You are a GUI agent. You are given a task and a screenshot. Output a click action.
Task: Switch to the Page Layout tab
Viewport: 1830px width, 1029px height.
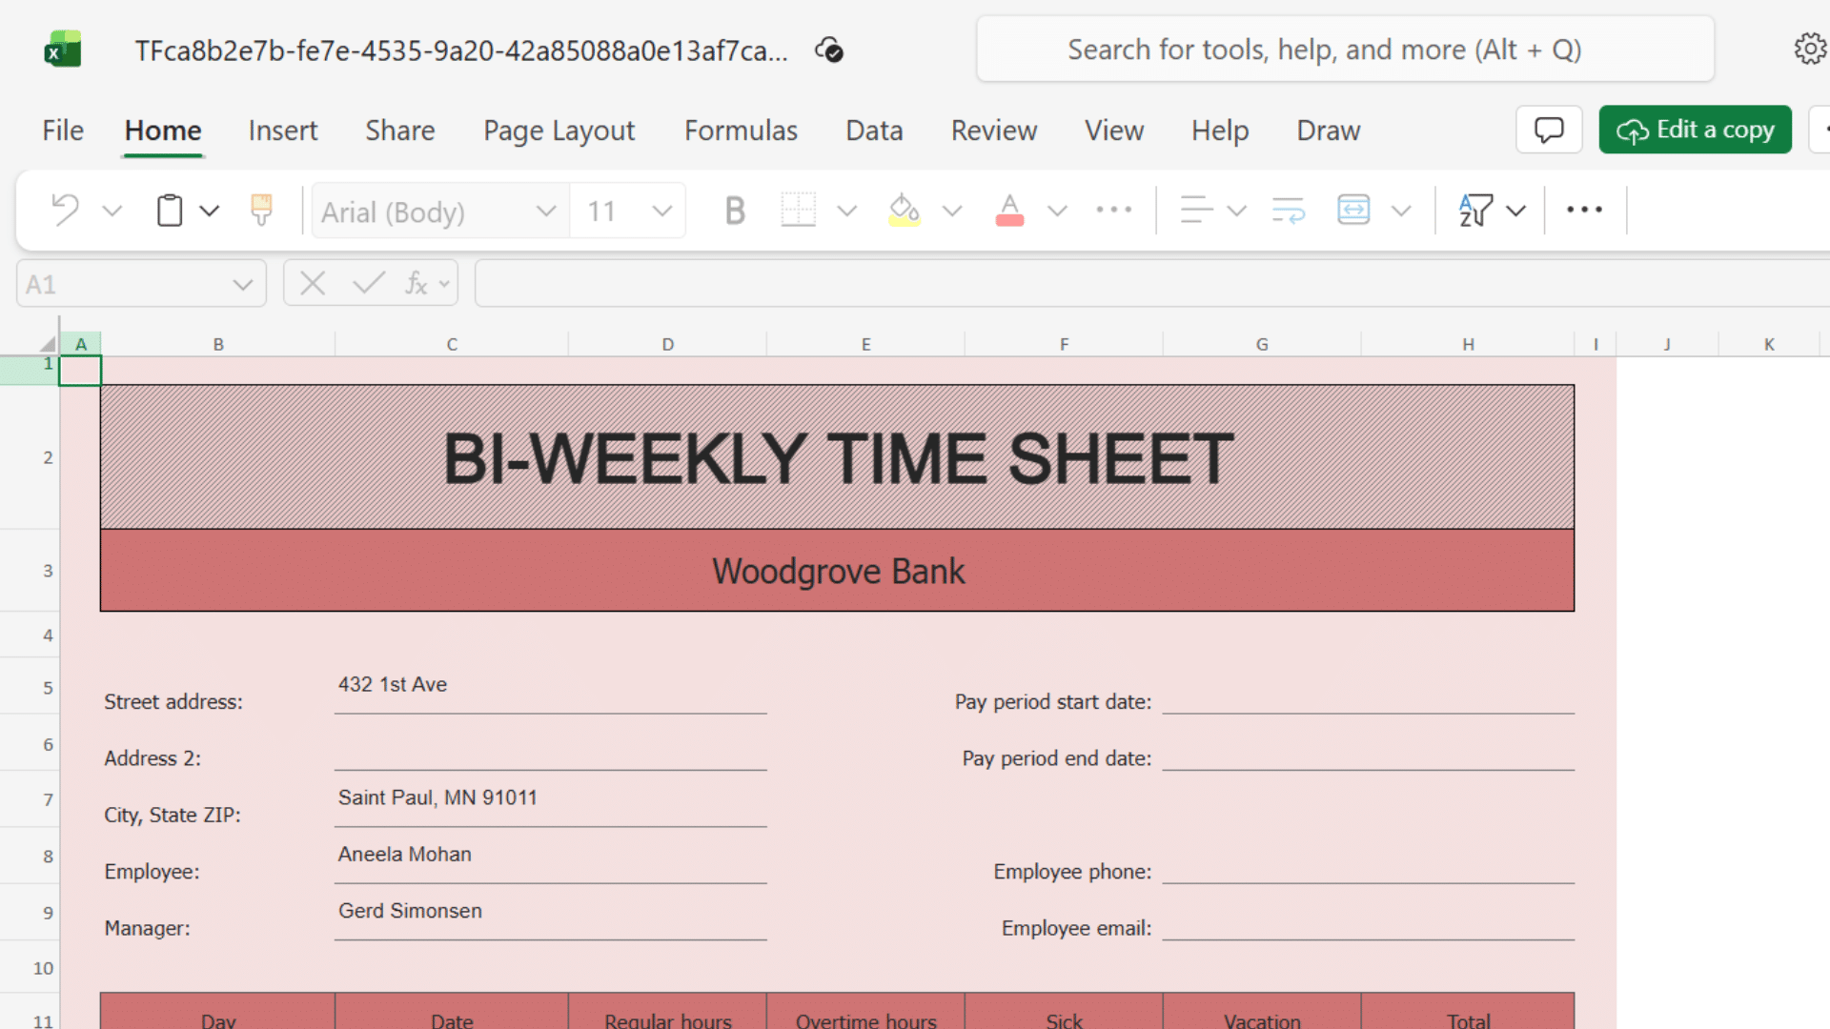tap(559, 131)
